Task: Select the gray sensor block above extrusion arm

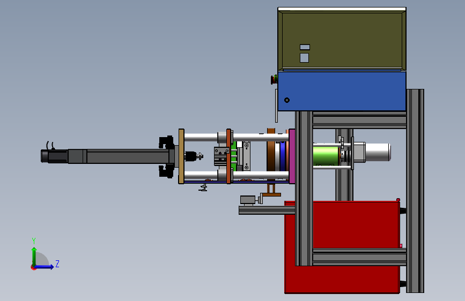Action: (248, 200)
